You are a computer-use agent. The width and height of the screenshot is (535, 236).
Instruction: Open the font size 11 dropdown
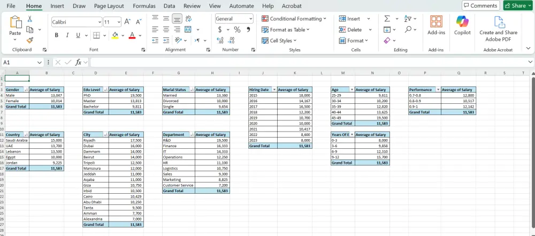pyautogui.click(x=119, y=22)
